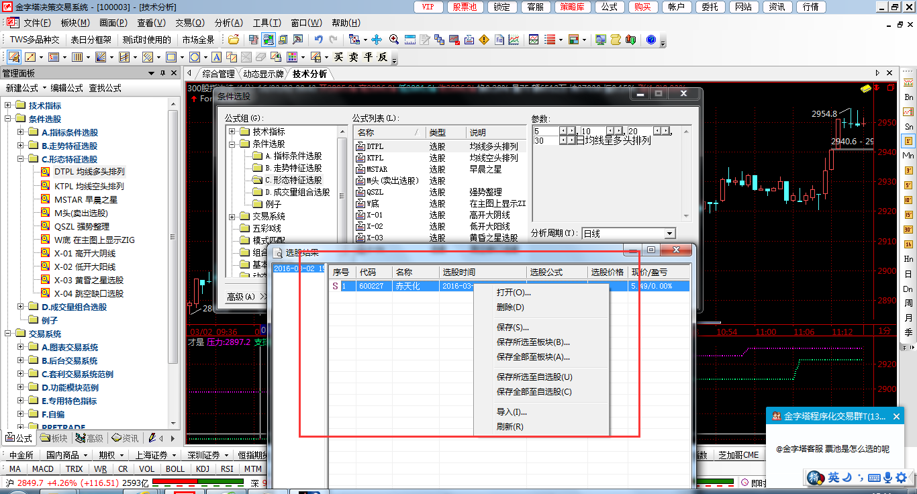
Task: Switch to the 动态显示牌 tab
Action: coord(263,74)
